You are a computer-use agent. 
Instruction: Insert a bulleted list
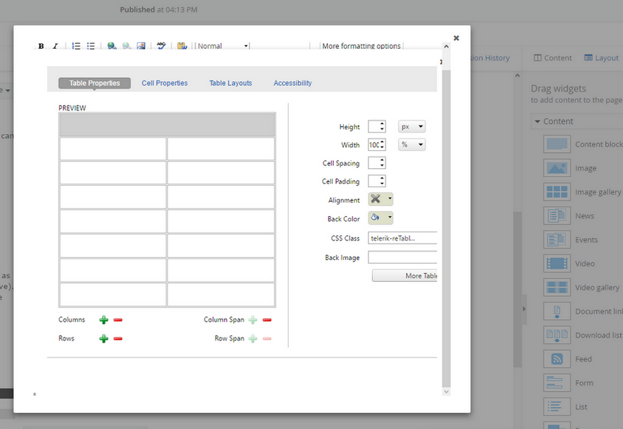90,46
